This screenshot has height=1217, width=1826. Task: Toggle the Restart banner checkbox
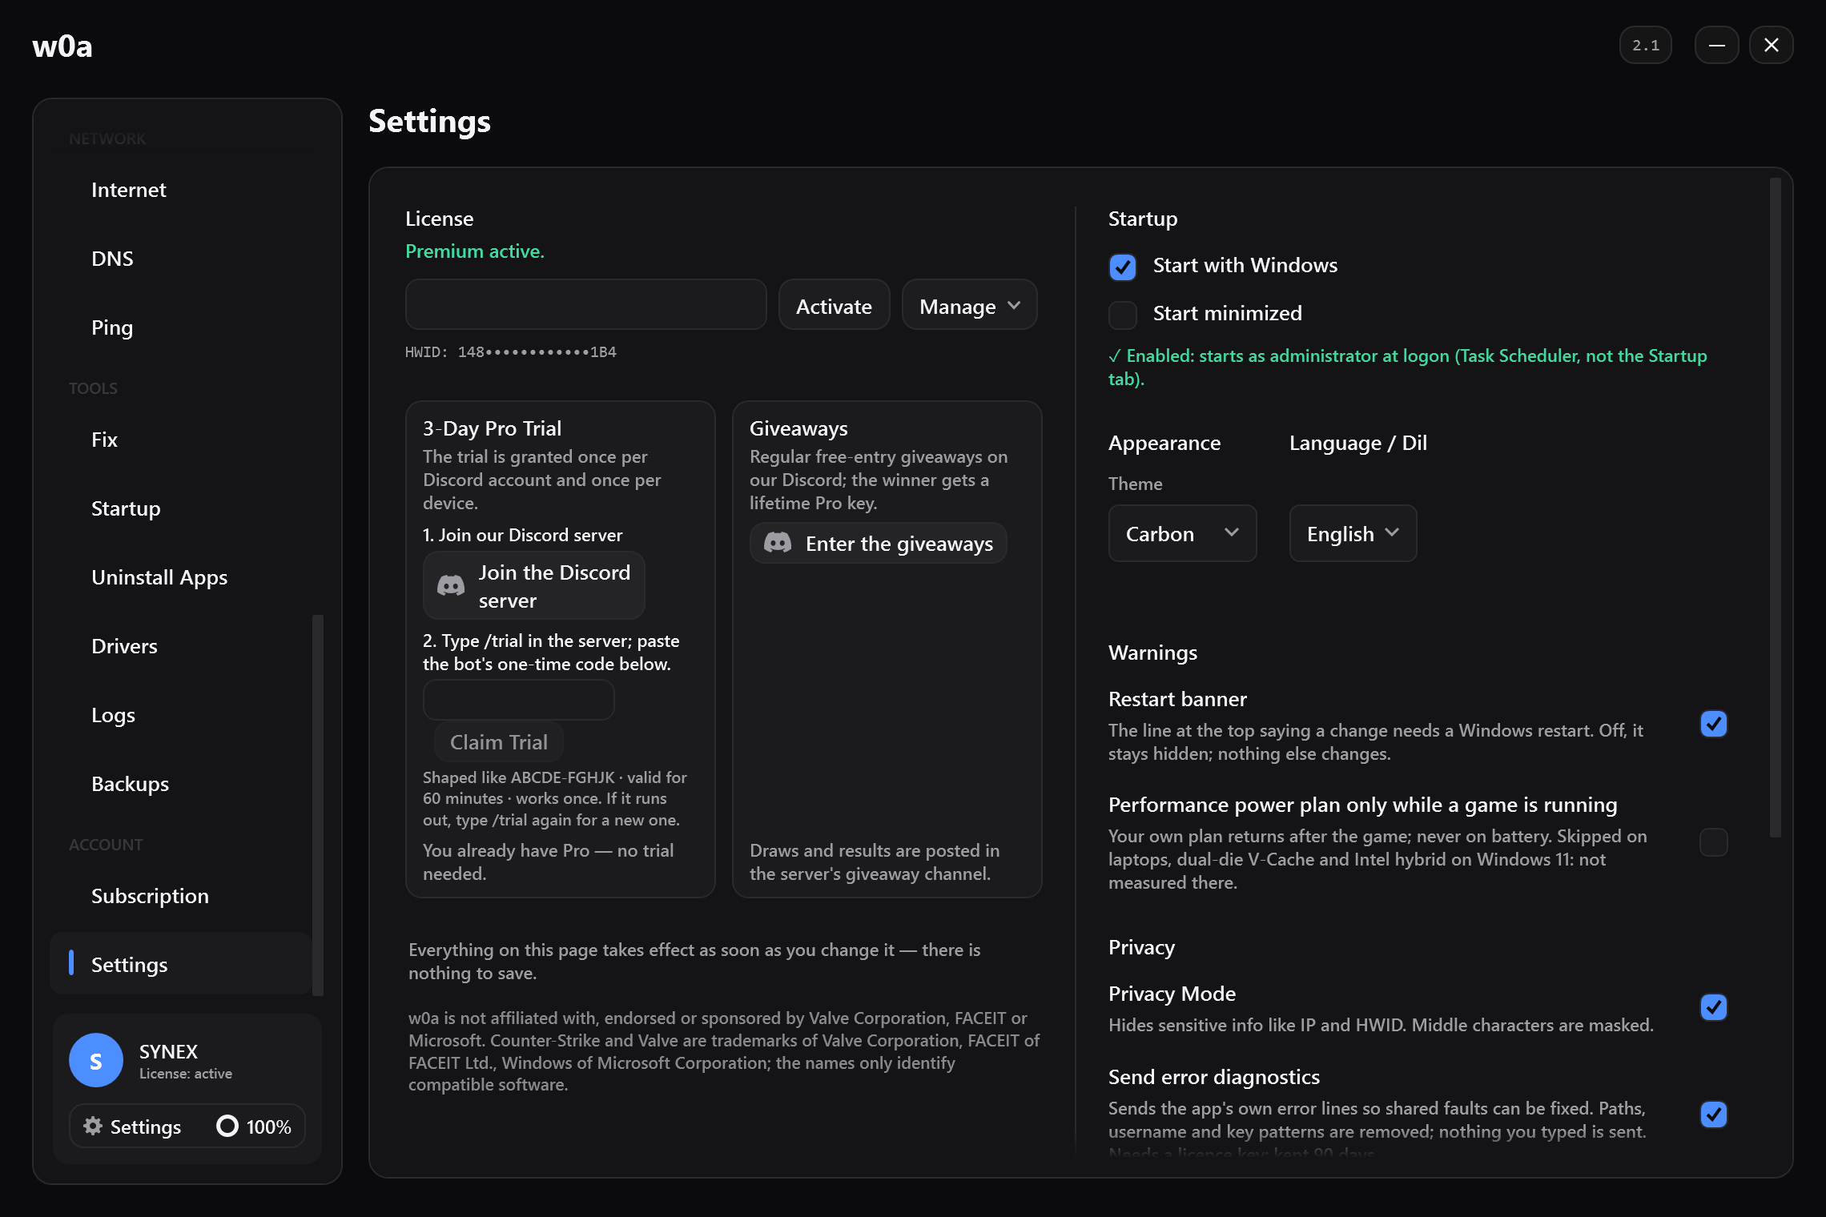click(1714, 724)
